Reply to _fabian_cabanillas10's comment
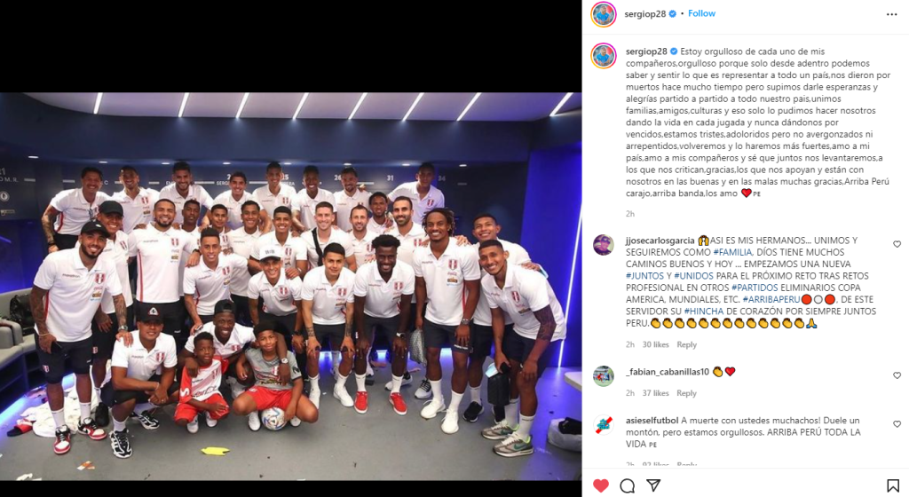Screen dimensions: 909x497 [686, 393]
